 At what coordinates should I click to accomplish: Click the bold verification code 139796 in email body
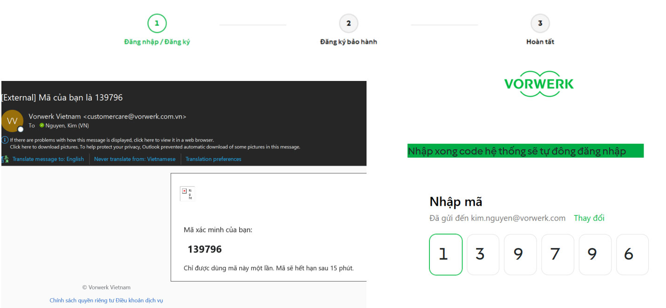point(204,249)
